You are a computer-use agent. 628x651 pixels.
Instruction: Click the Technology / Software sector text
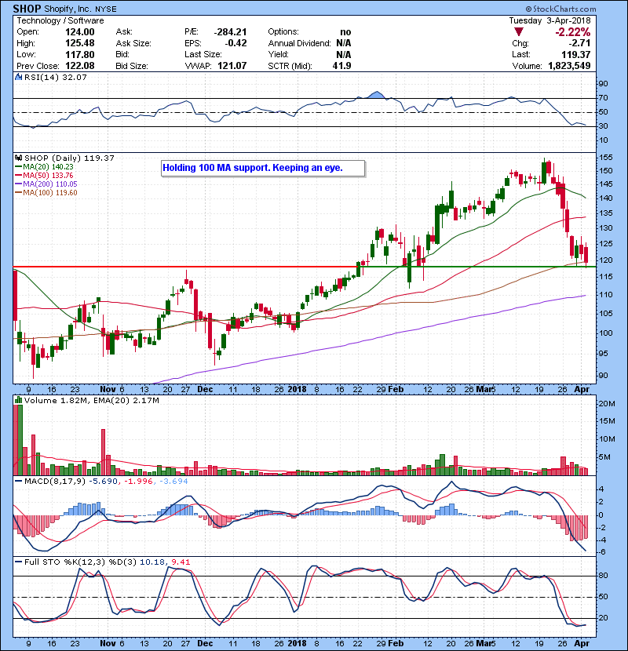tap(60, 20)
